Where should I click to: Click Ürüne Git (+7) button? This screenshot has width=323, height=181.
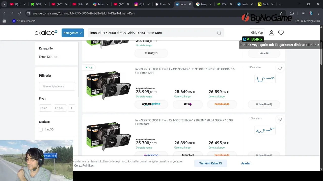click(x=264, y=104)
